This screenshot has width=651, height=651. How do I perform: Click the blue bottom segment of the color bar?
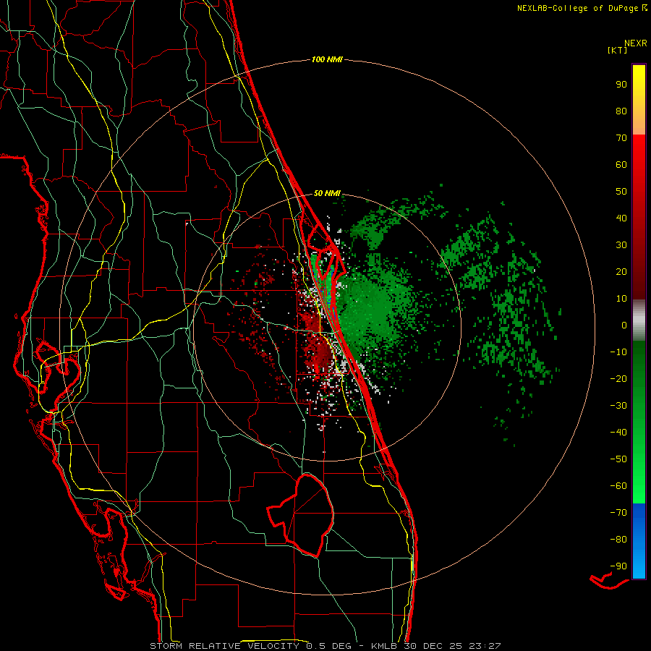[x=639, y=541]
